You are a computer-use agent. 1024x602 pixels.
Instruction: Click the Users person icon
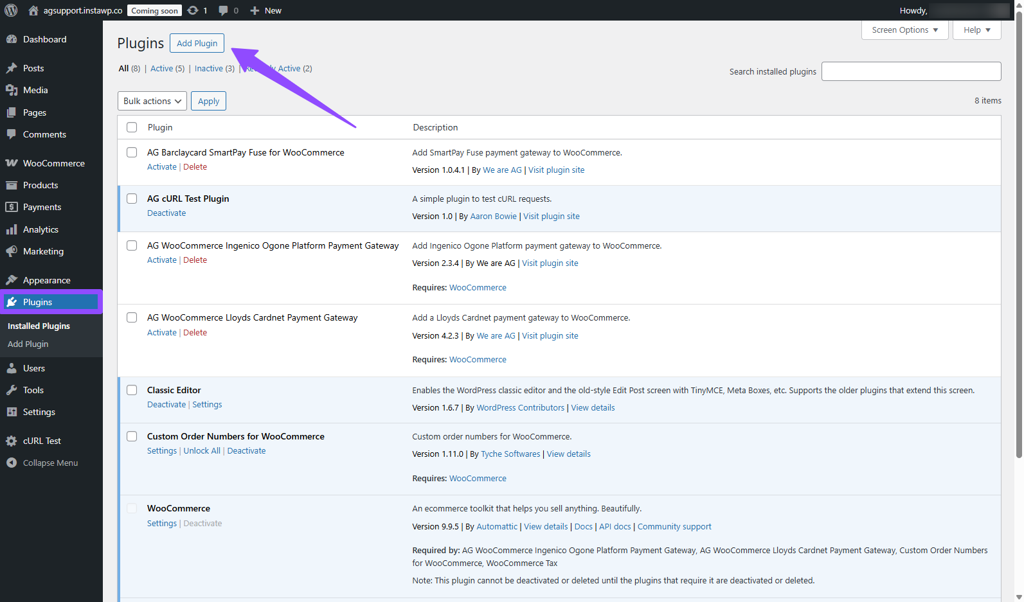pos(12,368)
